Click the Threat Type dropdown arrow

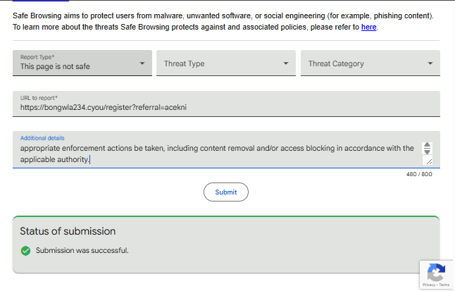click(x=285, y=63)
